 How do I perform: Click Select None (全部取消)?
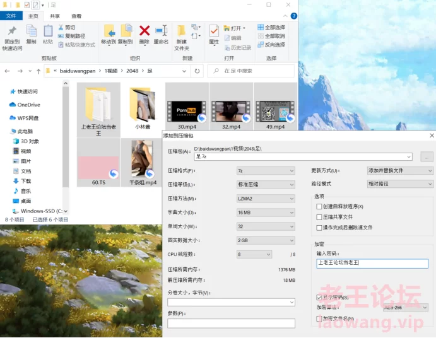tap(271, 36)
